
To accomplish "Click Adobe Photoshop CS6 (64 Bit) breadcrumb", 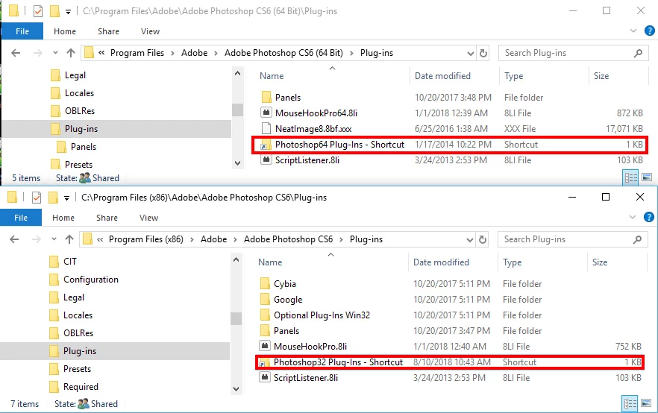I will click(283, 53).
